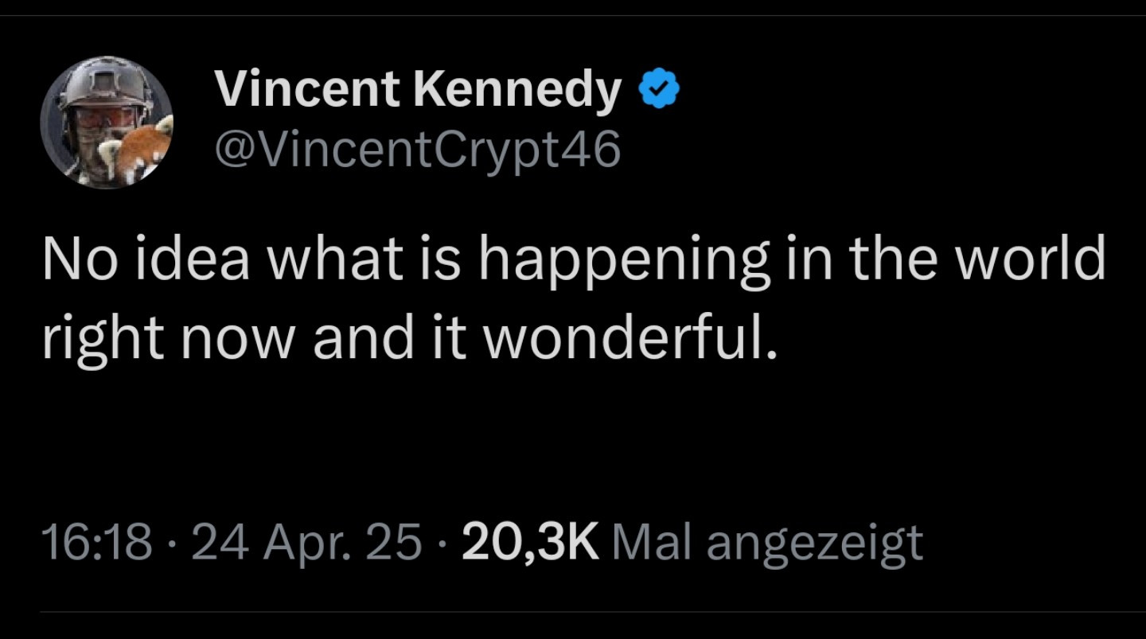Click the first line of the tweet text
This screenshot has width=1146, height=639.
pyautogui.click(x=573, y=259)
